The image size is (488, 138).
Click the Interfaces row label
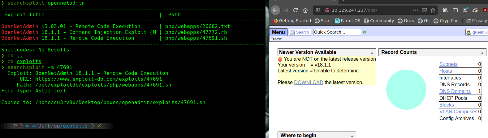coord(450,78)
